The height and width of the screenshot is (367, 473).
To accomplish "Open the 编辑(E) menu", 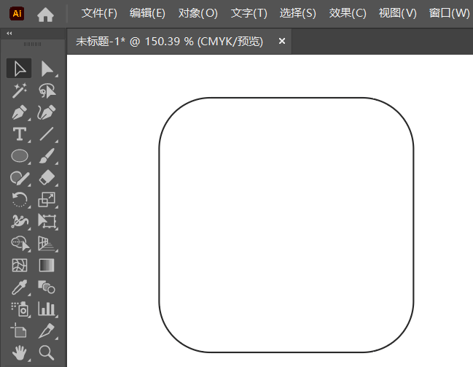I will pos(147,13).
